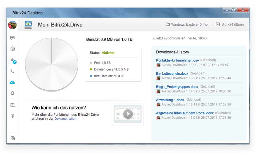Click the Downloads-History heading
Screen dimensions: 256x153
coord(172,52)
